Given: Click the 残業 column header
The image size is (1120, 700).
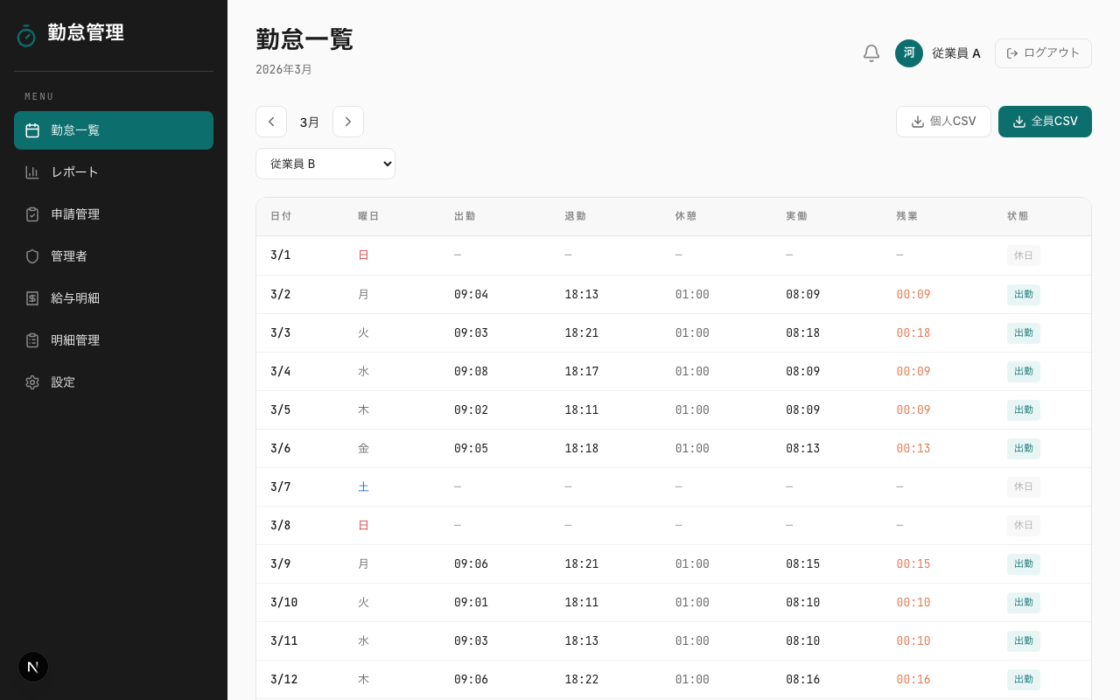Looking at the screenshot, I should point(906,216).
